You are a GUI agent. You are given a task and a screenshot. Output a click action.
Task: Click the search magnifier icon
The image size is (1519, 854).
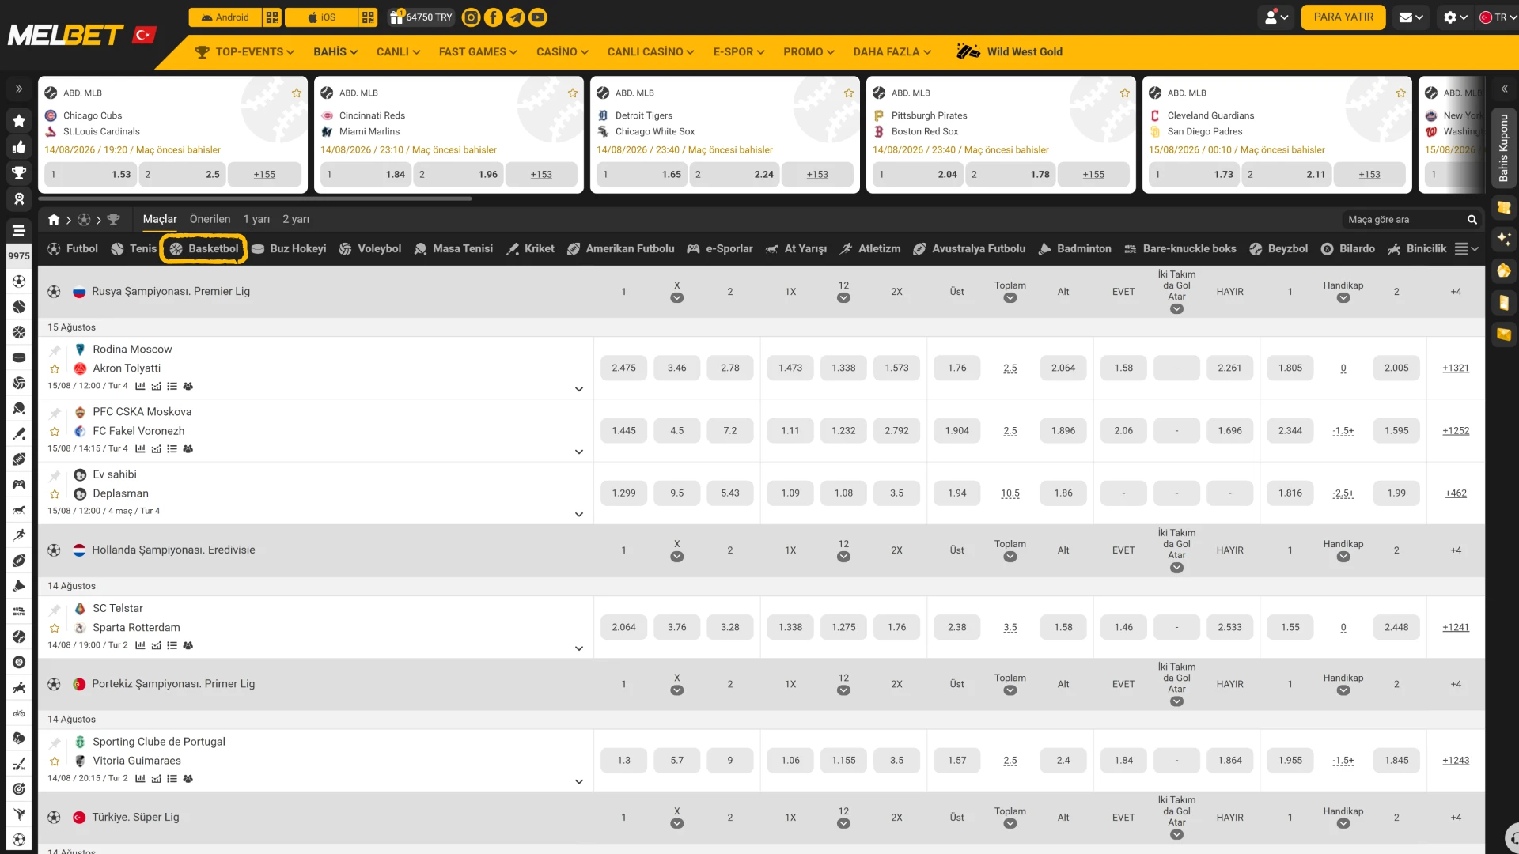[x=1472, y=220]
